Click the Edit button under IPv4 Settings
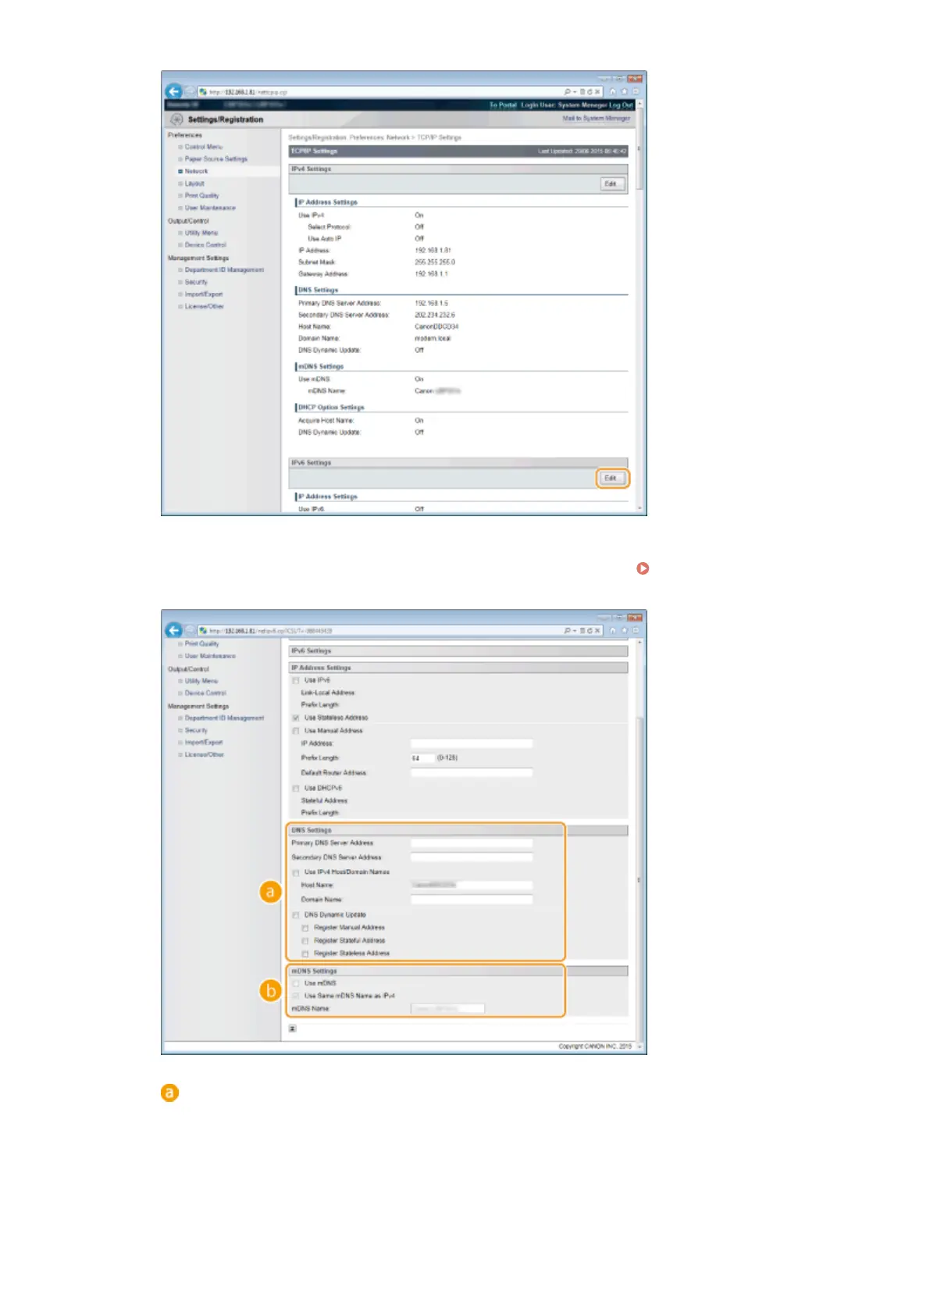930x1315 pixels. (611, 184)
